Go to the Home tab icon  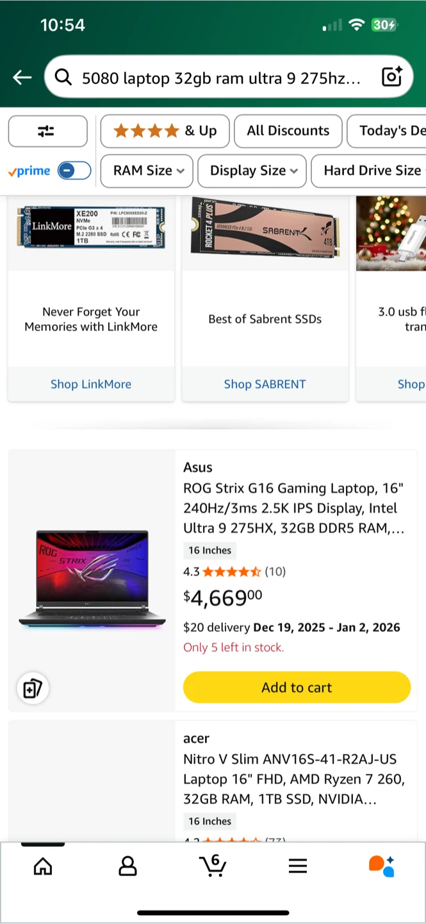(43, 866)
